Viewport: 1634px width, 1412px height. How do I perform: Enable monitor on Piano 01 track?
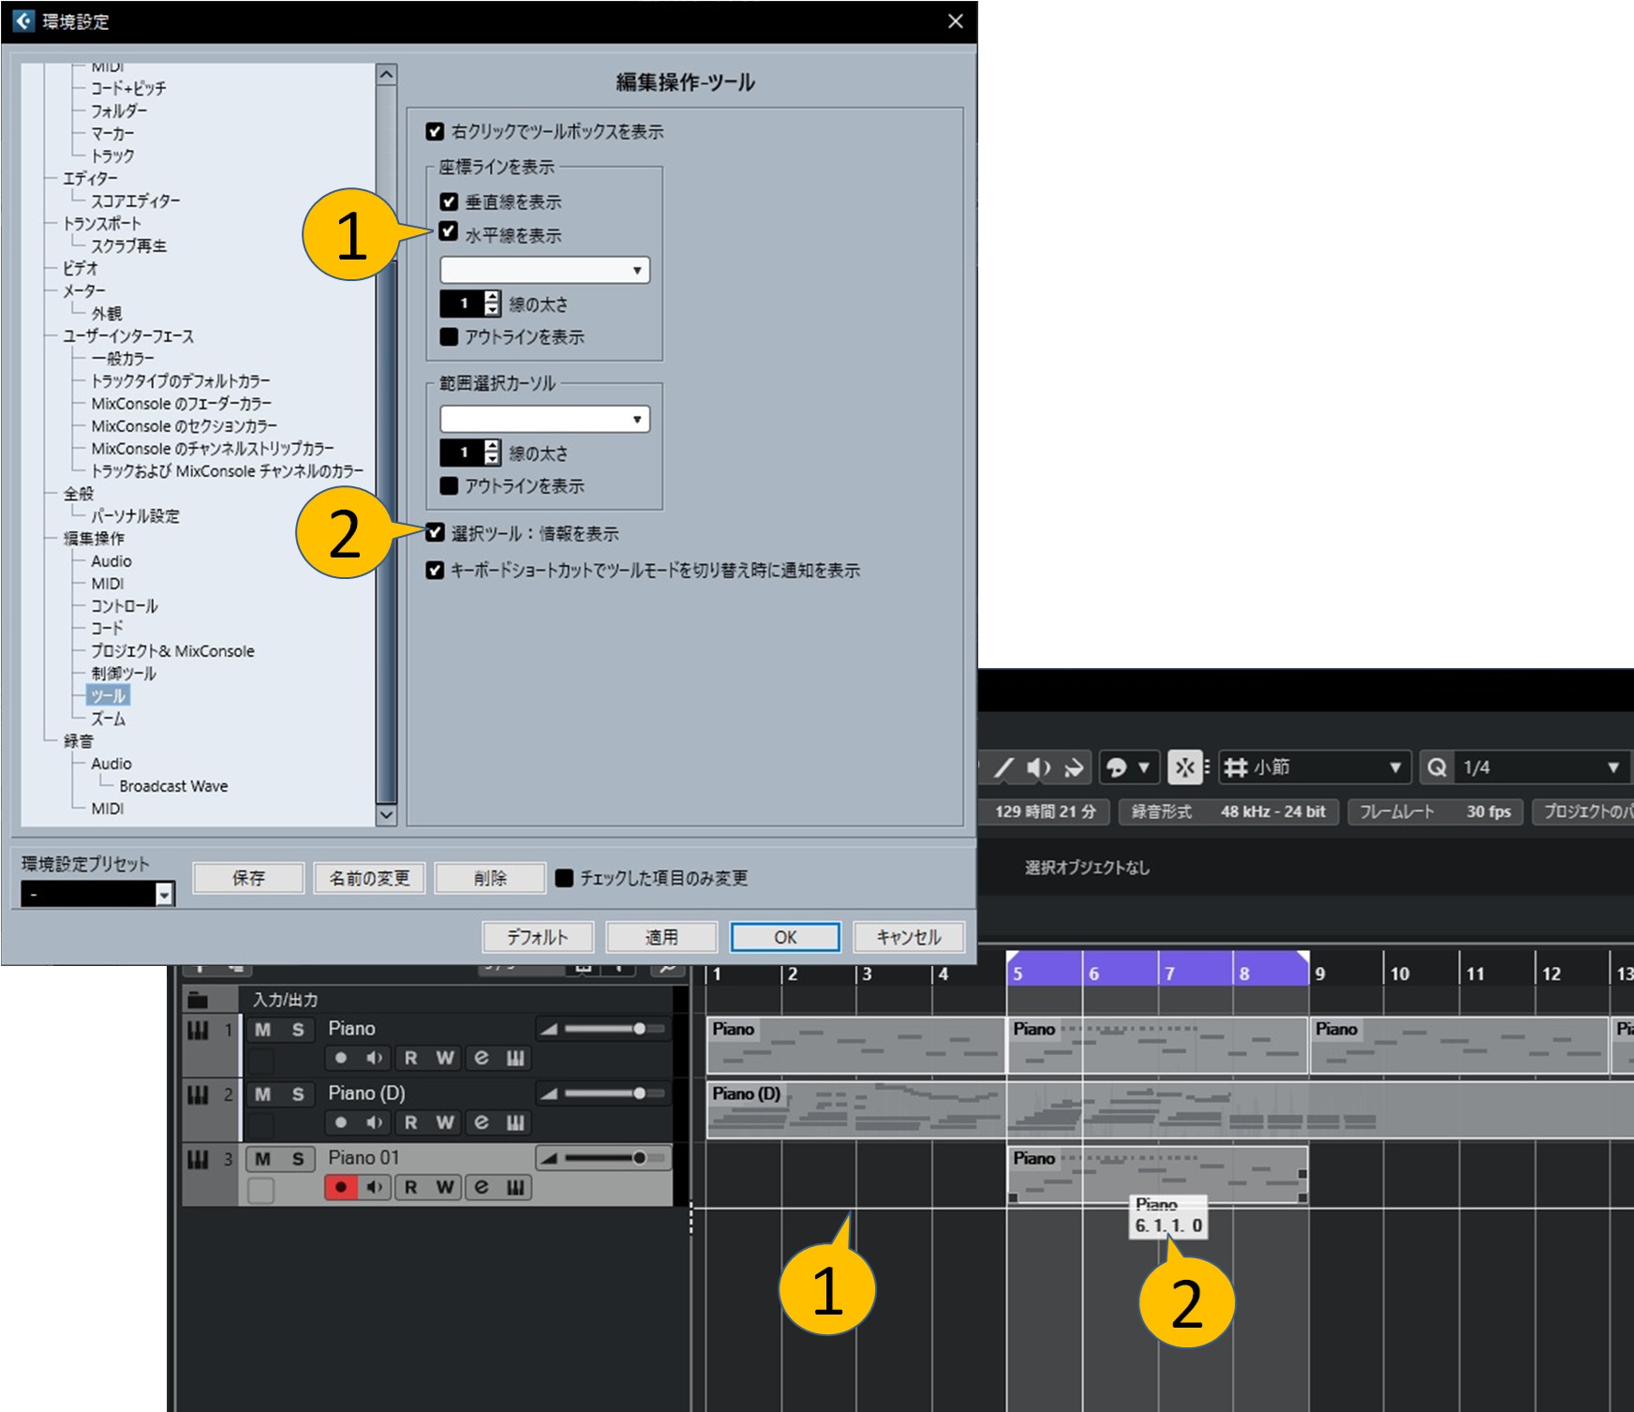point(375,1187)
